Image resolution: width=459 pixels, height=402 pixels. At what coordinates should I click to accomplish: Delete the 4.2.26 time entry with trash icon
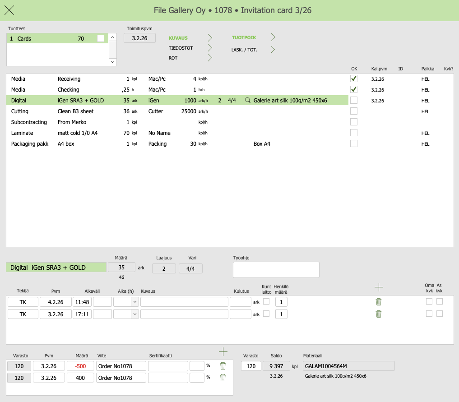click(379, 302)
